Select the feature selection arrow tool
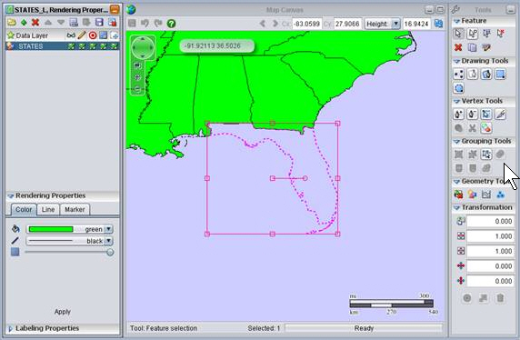 point(458,34)
